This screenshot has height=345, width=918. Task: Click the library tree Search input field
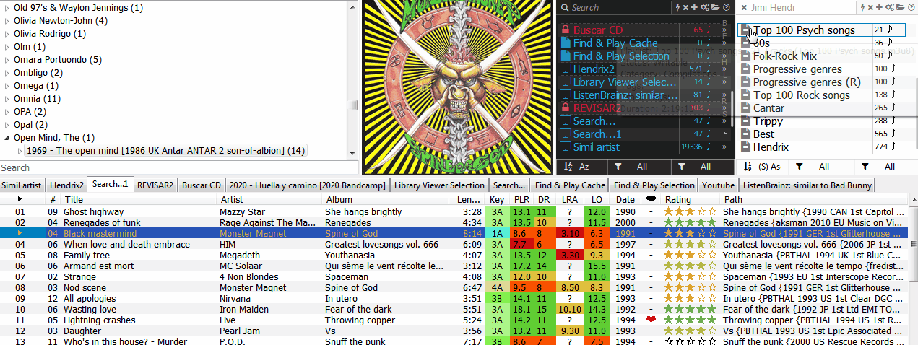tap(179, 167)
